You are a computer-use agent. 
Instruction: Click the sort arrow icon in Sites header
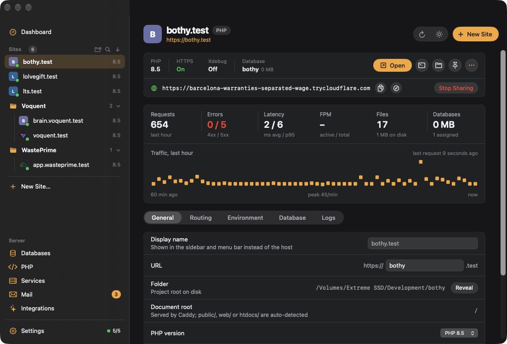[118, 50]
